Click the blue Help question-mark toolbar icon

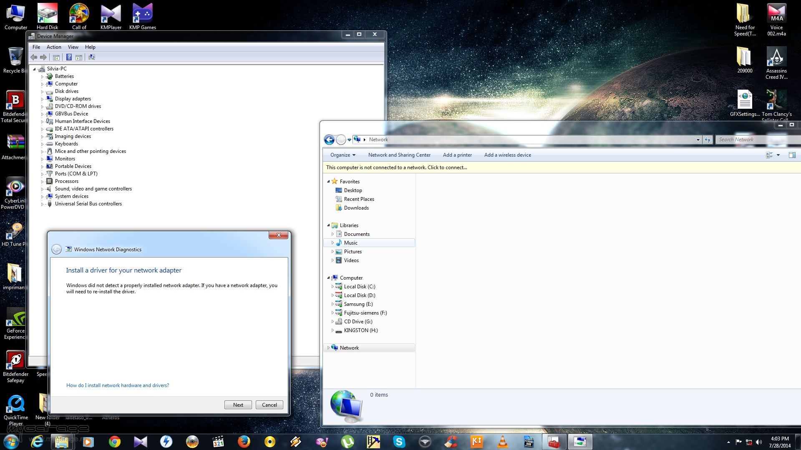coord(69,57)
